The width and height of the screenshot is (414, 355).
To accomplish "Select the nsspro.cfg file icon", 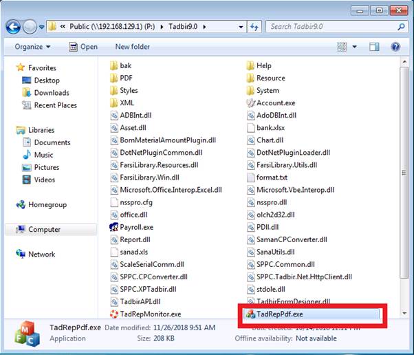I will [113, 202].
